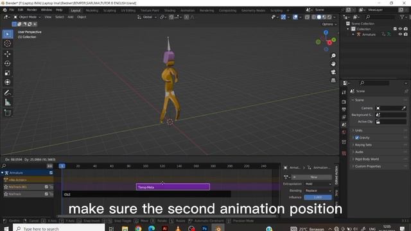Screen dimensions: 411x231
Task: Open Chrome from the Windows taskbar
Action: click(138, 228)
